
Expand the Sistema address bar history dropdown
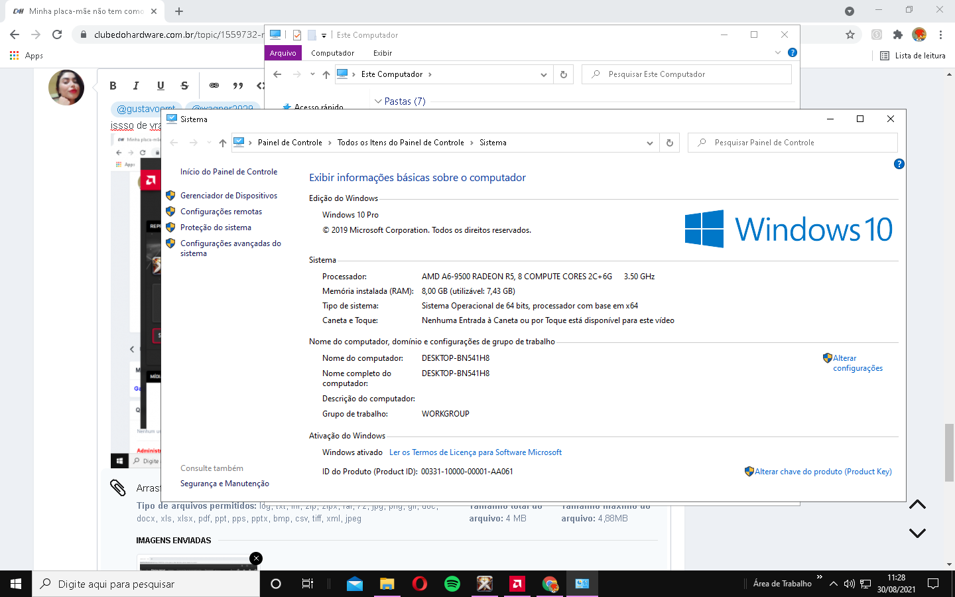650,143
